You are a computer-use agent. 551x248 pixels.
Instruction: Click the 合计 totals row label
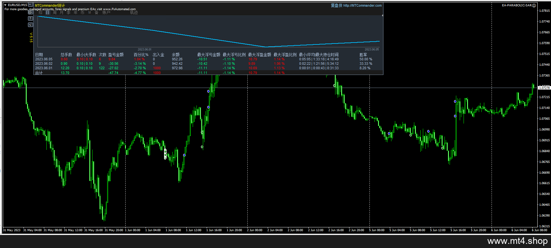click(x=39, y=73)
